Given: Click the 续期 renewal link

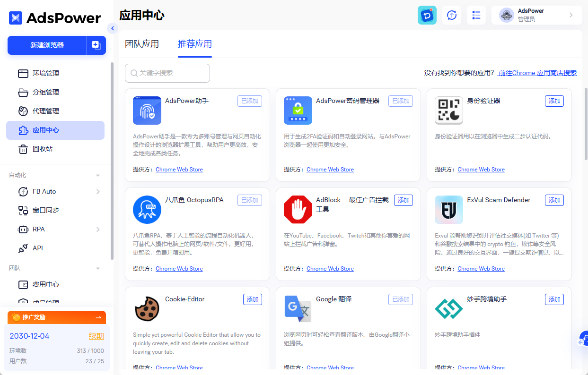Looking at the screenshot, I should [x=97, y=336].
